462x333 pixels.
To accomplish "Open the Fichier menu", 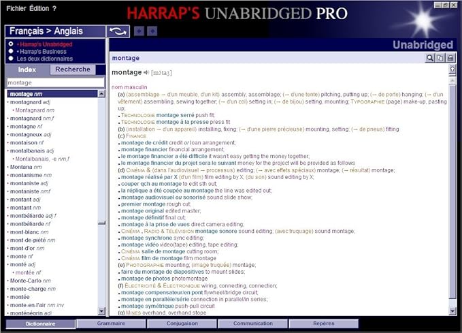I will 16,9.
